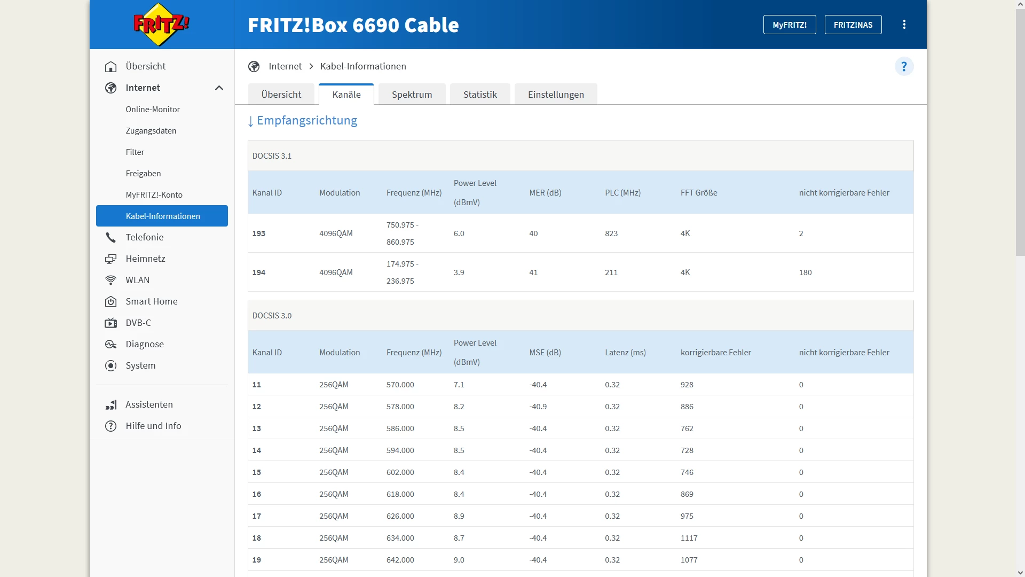Click the Telefonie phone icon
The height and width of the screenshot is (577, 1025).
pos(111,237)
